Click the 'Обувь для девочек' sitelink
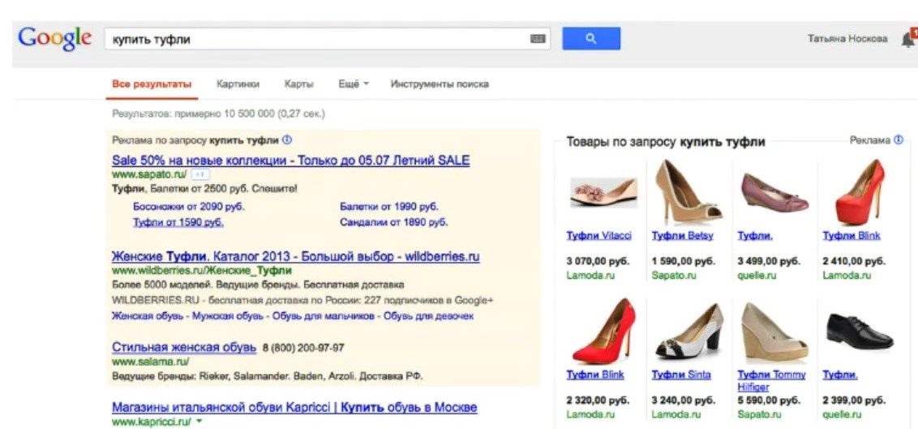The height and width of the screenshot is (429, 918). (428, 316)
